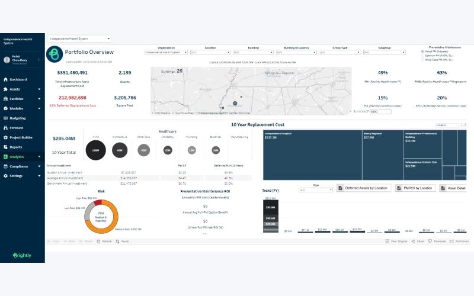
Task: Click the Full Screen label in toolbar
Action: (x=462, y=242)
